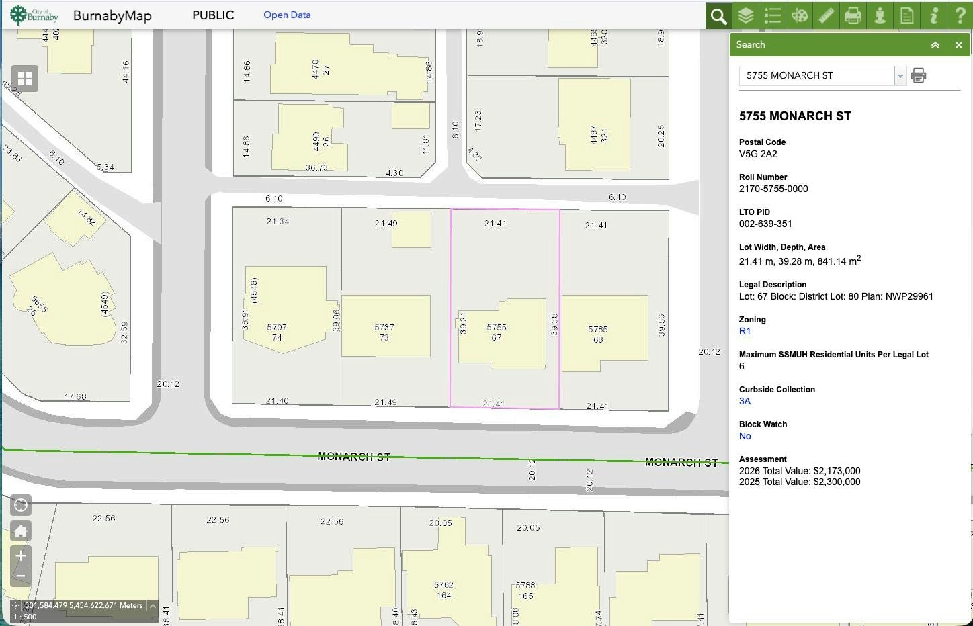Click postal code V5G 2A2

[x=758, y=154]
